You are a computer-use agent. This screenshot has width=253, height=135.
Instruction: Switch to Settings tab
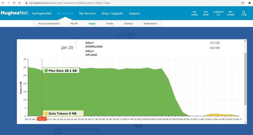tap(128, 23)
